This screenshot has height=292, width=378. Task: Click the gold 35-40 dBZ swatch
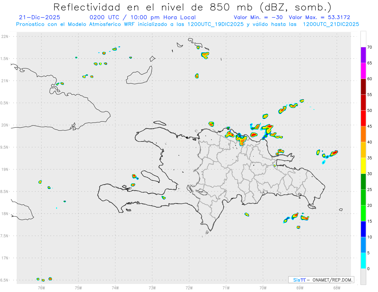pyautogui.click(x=363, y=150)
